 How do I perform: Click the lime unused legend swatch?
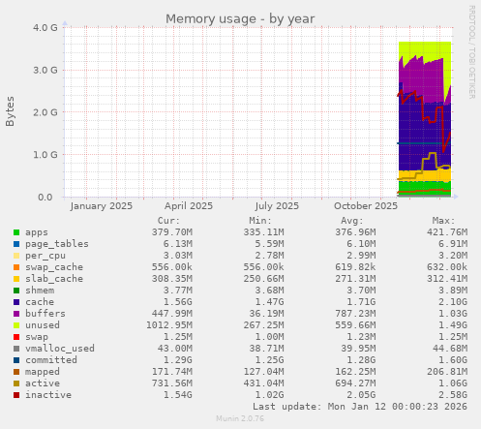[x=16, y=325]
